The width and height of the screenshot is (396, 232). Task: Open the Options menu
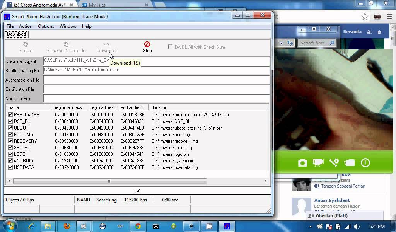tap(46, 26)
